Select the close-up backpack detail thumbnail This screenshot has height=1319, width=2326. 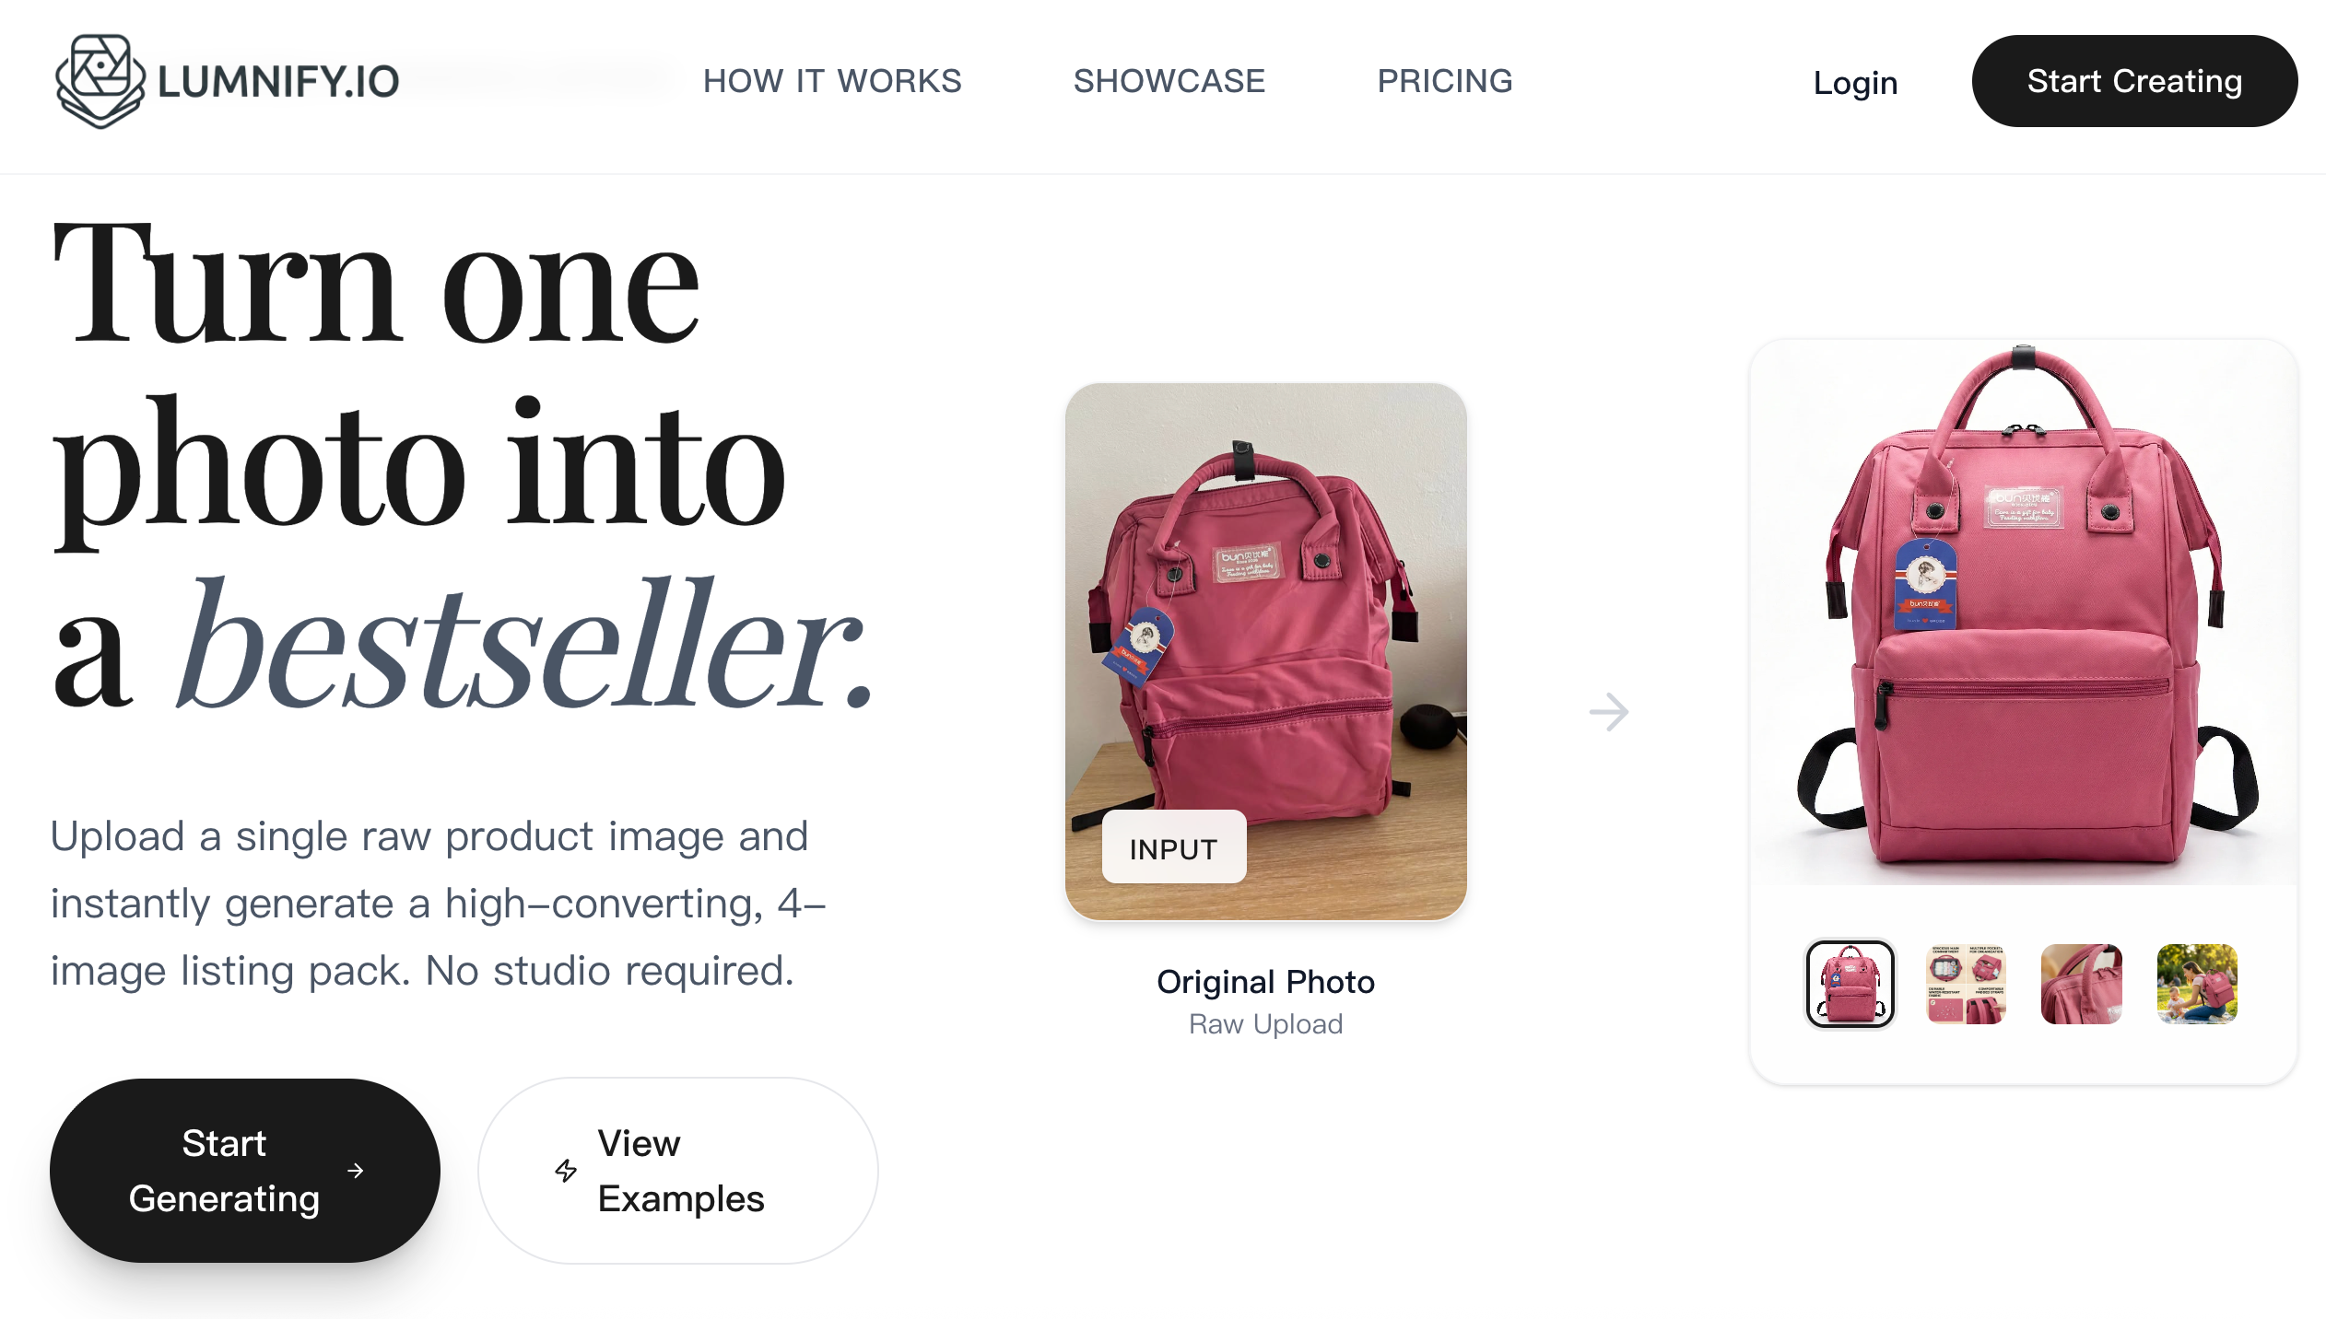[2081, 984]
